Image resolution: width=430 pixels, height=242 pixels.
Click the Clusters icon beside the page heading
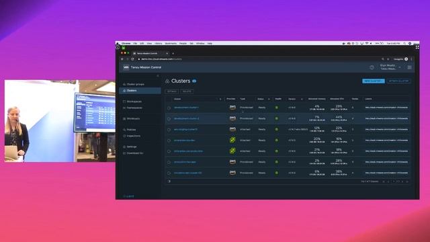(167, 81)
